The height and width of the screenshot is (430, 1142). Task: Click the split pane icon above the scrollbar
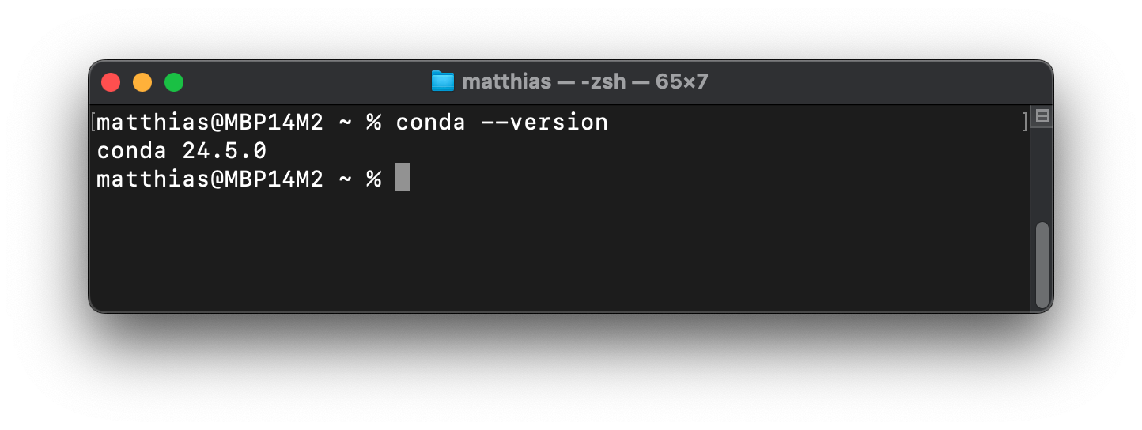tap(1042, 116)
